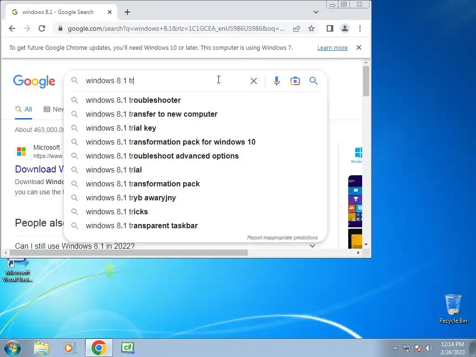This screenshot has width=476, height=357.
Task: Click the Google logo
Action: click(x=34, y=81)
